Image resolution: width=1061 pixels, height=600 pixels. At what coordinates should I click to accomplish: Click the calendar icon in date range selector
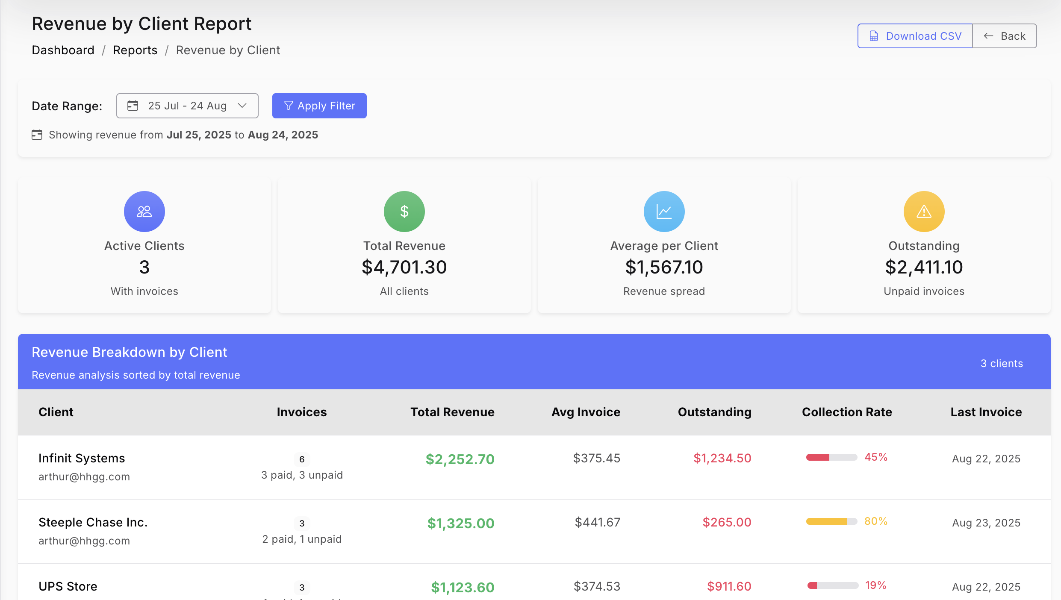pos(133,106)
